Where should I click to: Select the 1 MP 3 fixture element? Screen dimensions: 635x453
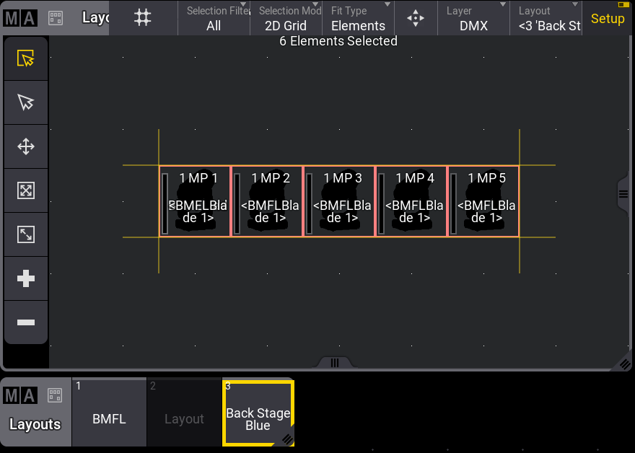(x=339, y=201)
